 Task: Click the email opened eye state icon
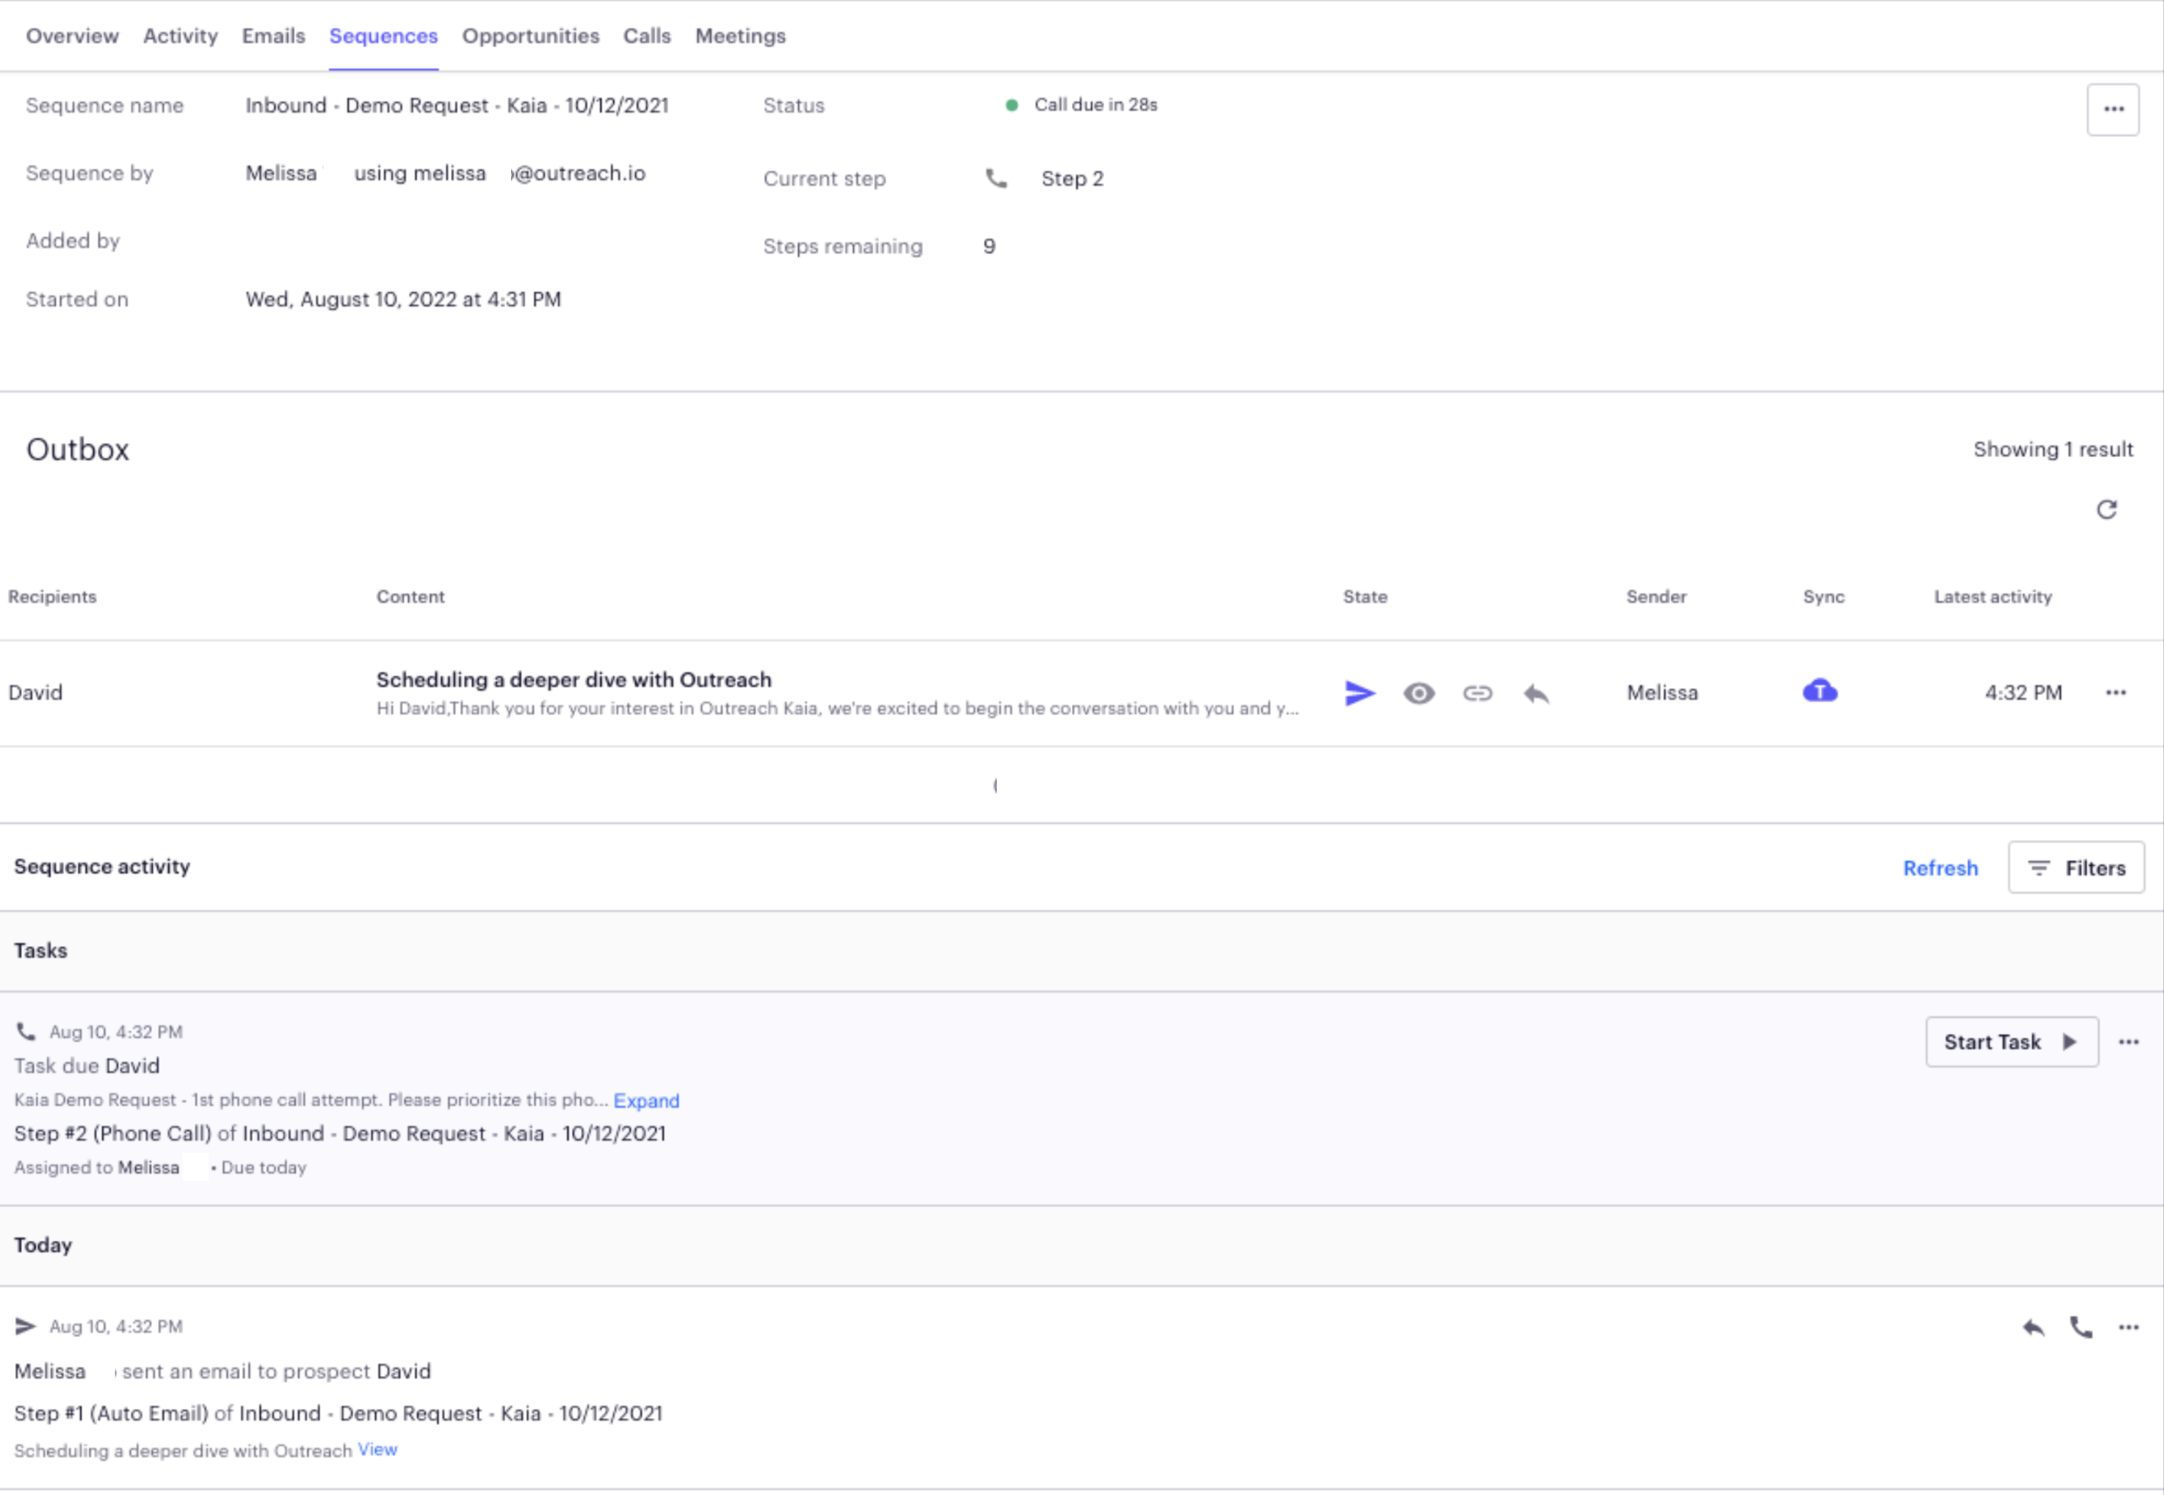pyautogui.click(x=1418, y=693)
